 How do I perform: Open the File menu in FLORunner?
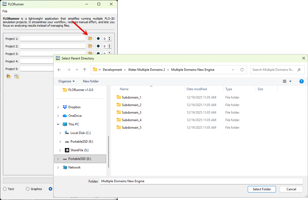(5, 11)
